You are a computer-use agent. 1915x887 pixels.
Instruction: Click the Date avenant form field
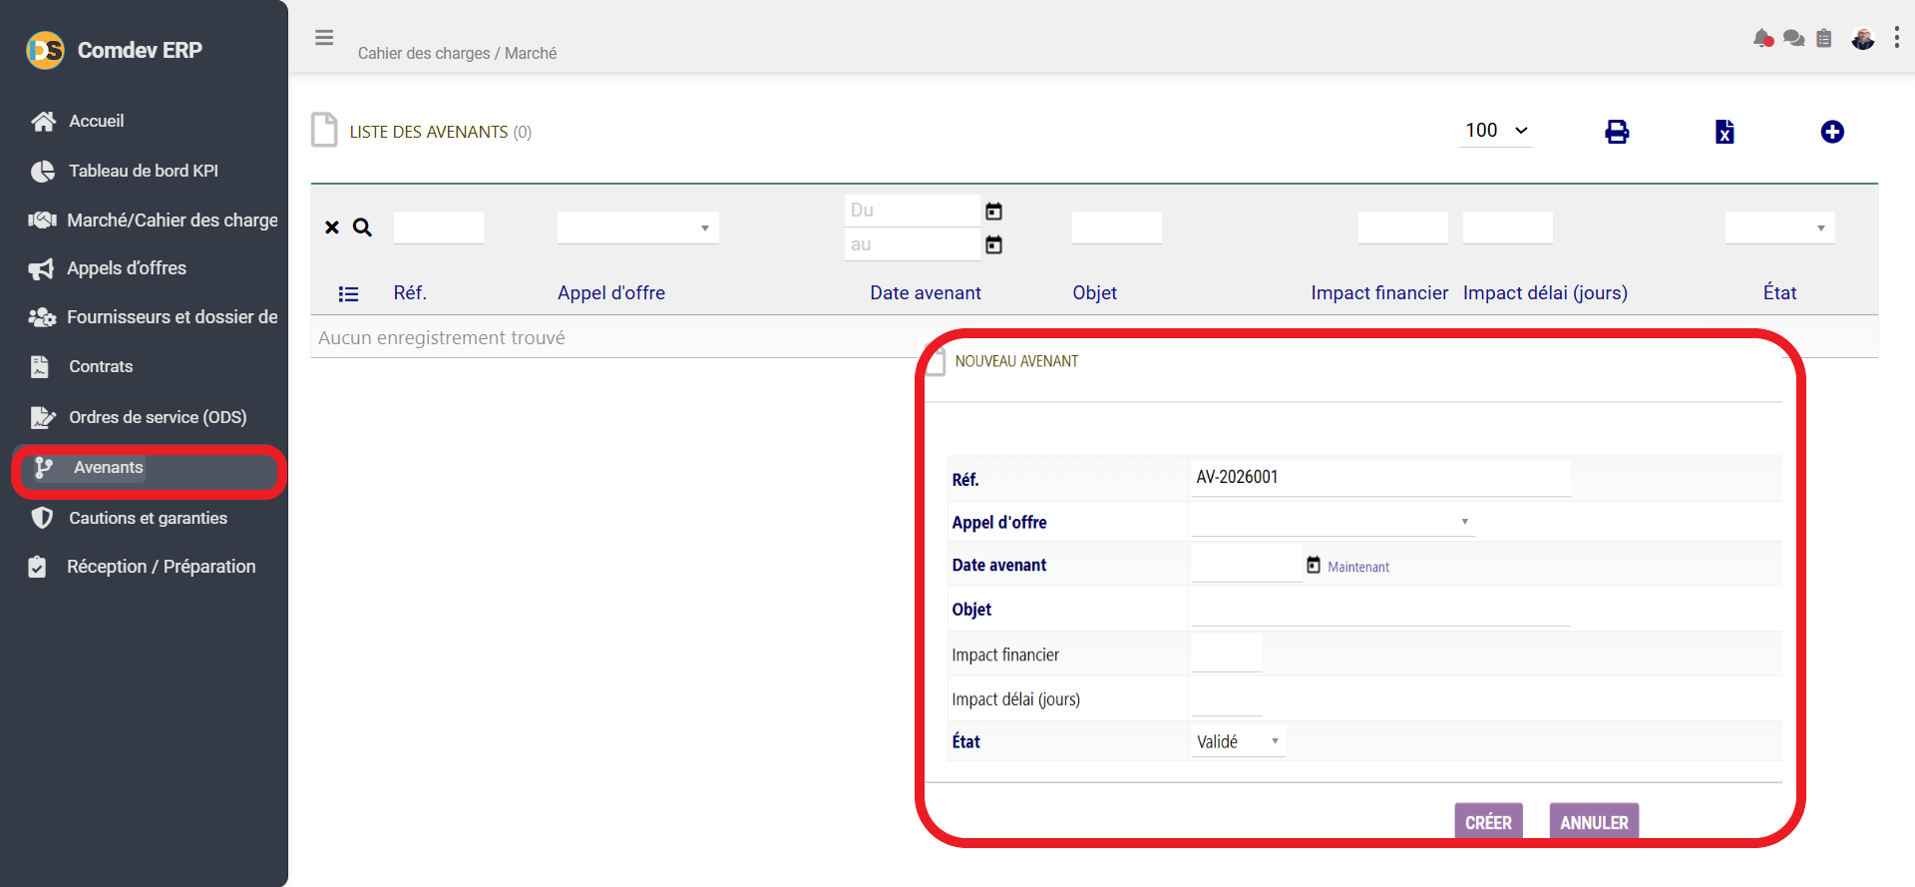pyautogui.click(x=1247, y=565)
